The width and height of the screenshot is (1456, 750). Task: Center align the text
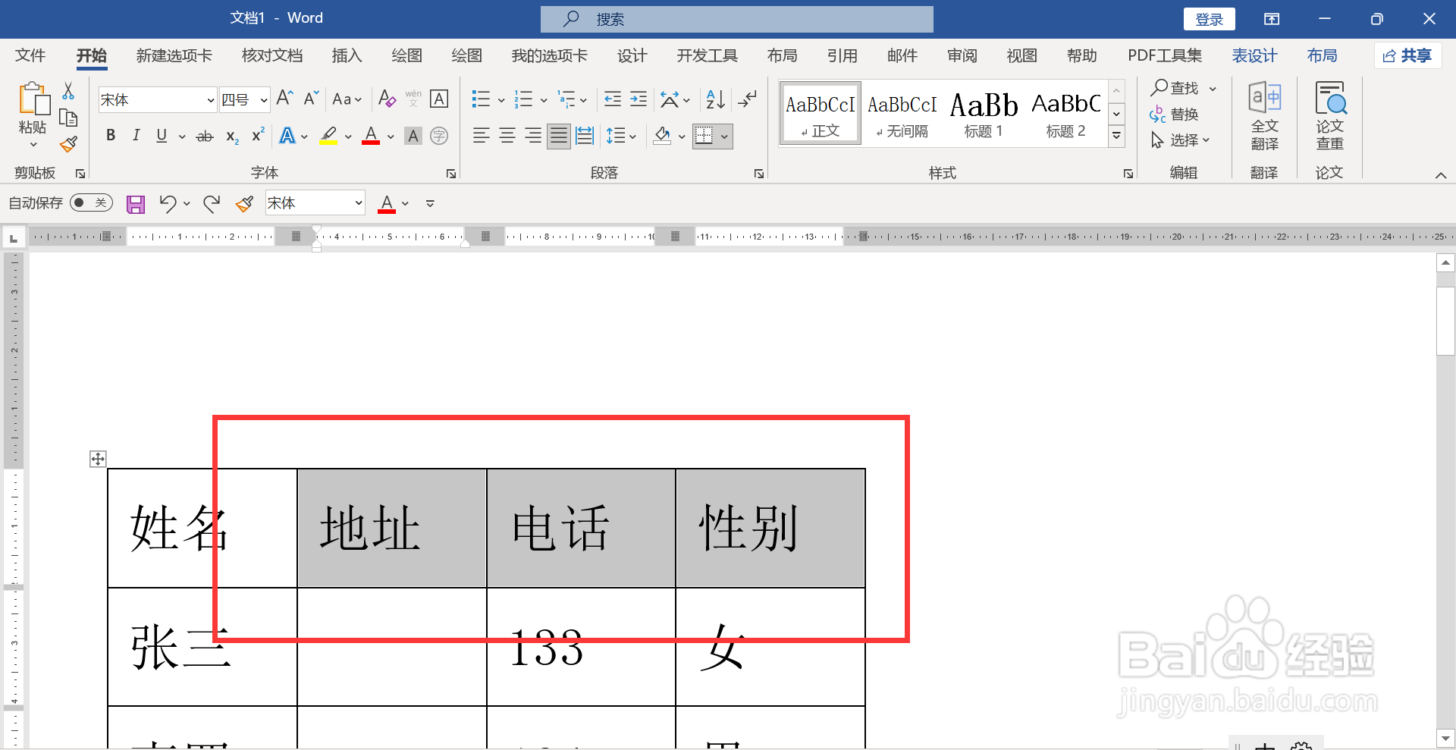pyautogui.click(x=507, y=136)
